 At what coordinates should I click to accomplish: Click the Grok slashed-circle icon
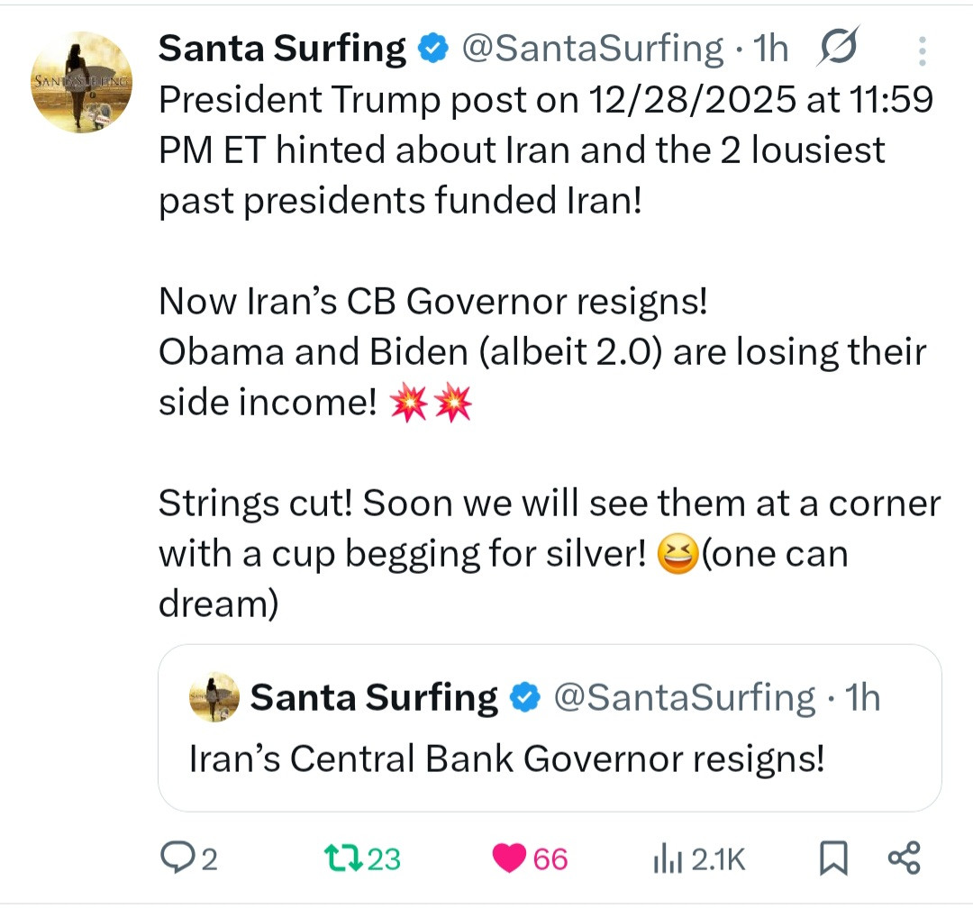839,50
